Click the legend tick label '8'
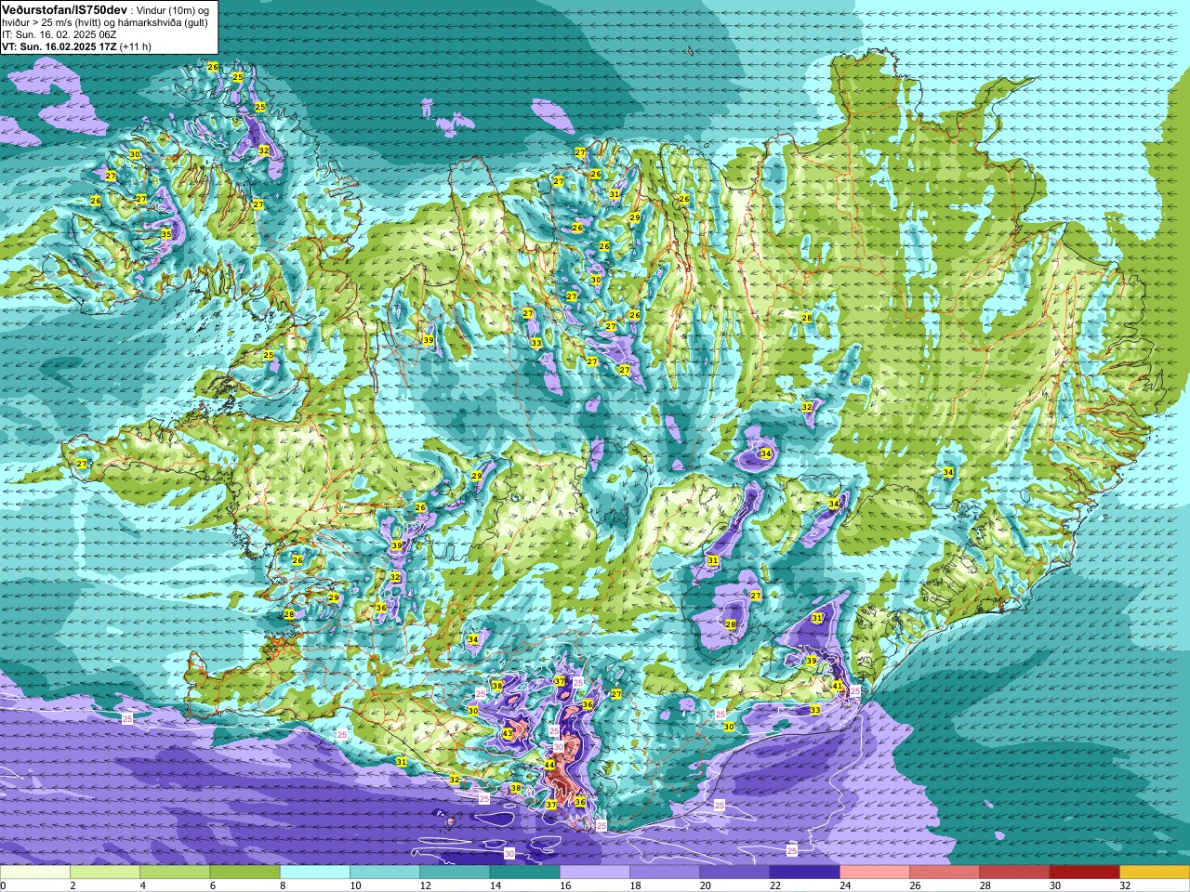This screenshot has width=1190, height=892. coord(283,885)
